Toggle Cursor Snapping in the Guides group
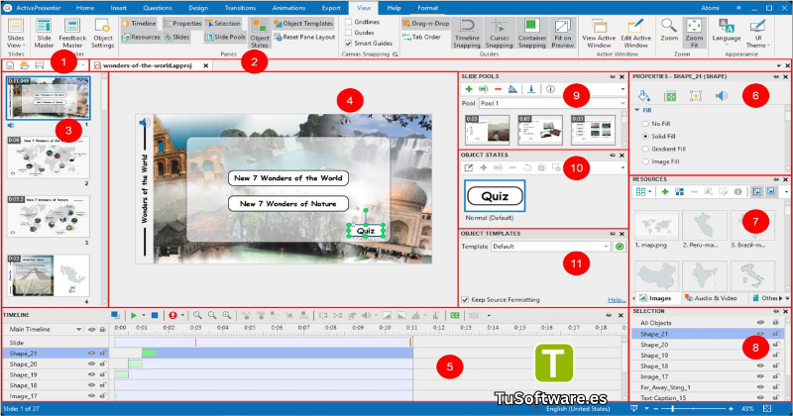Screen dimensions: 793x416 pos(500,34)
